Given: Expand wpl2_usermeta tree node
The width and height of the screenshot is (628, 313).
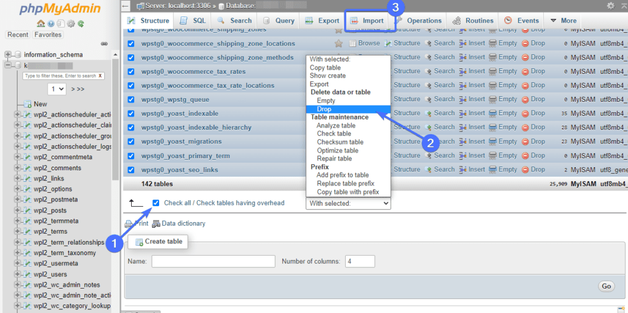Looking at the screenshot, I should pyautogui.click(x=17, y=264).
